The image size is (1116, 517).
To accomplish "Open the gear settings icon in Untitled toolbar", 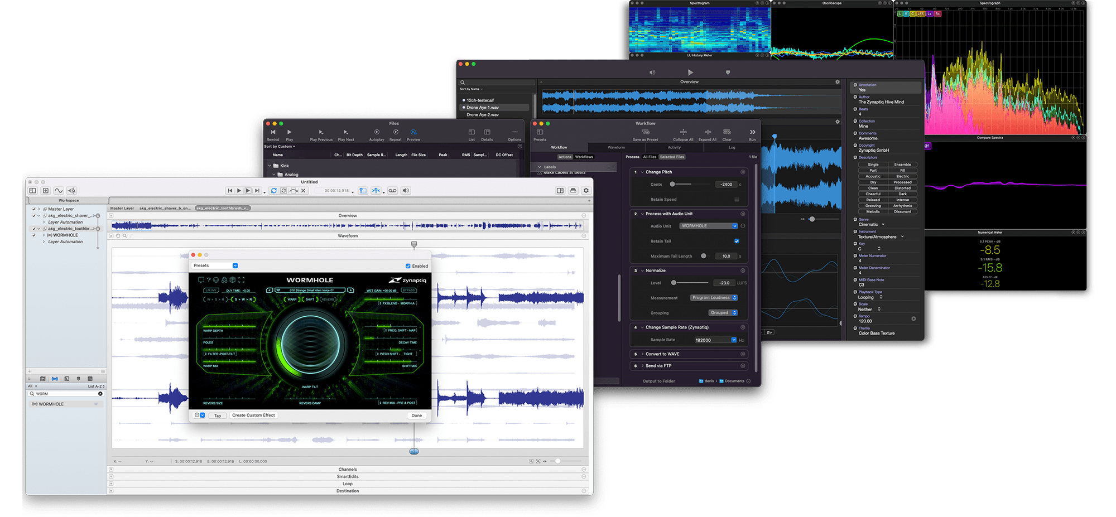I will 586,191.
